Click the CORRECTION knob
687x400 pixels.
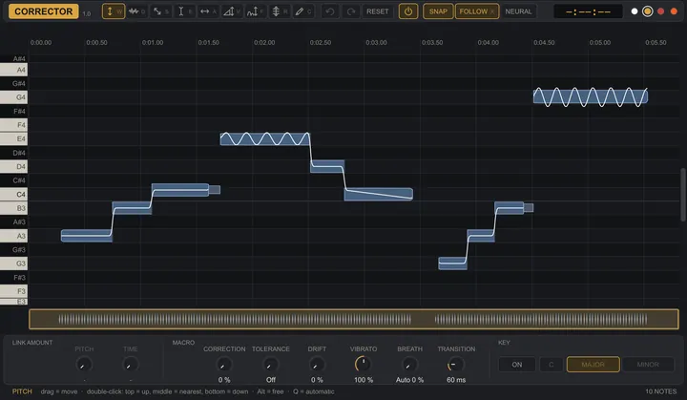click(224, 365)
